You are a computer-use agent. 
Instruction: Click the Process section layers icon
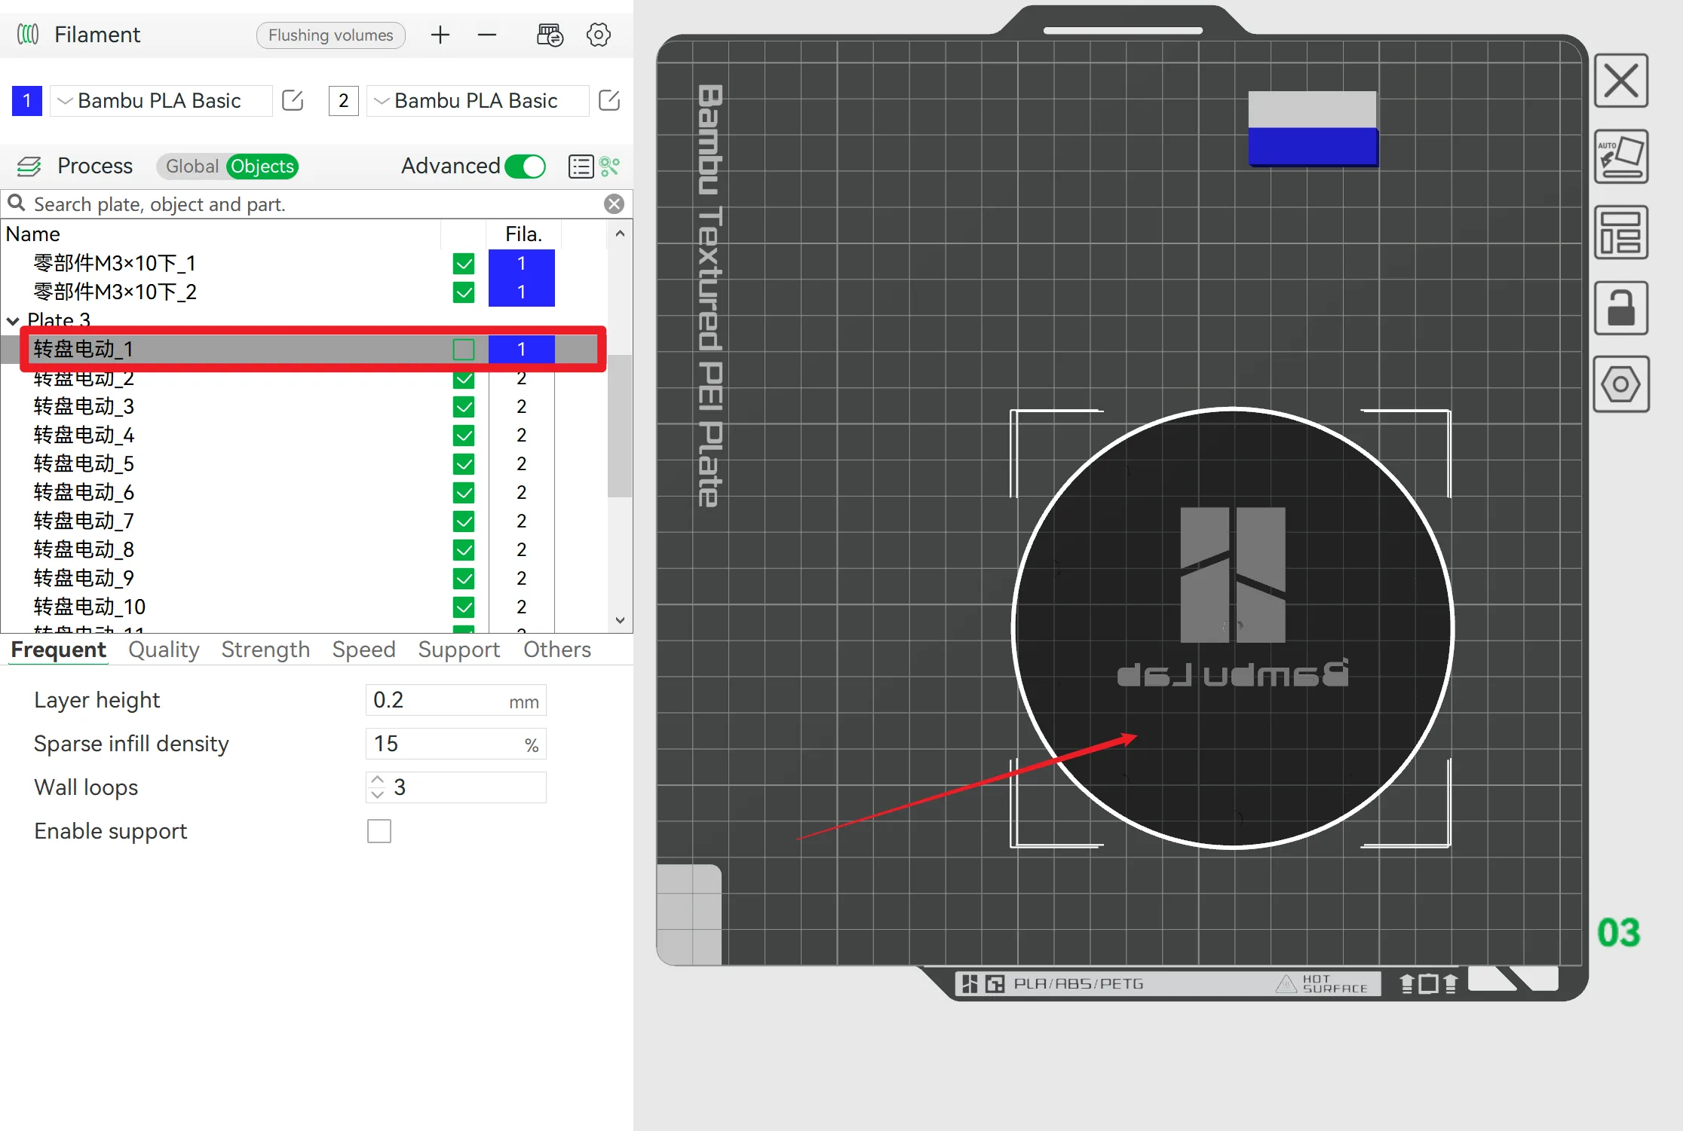tap(29, 166)
